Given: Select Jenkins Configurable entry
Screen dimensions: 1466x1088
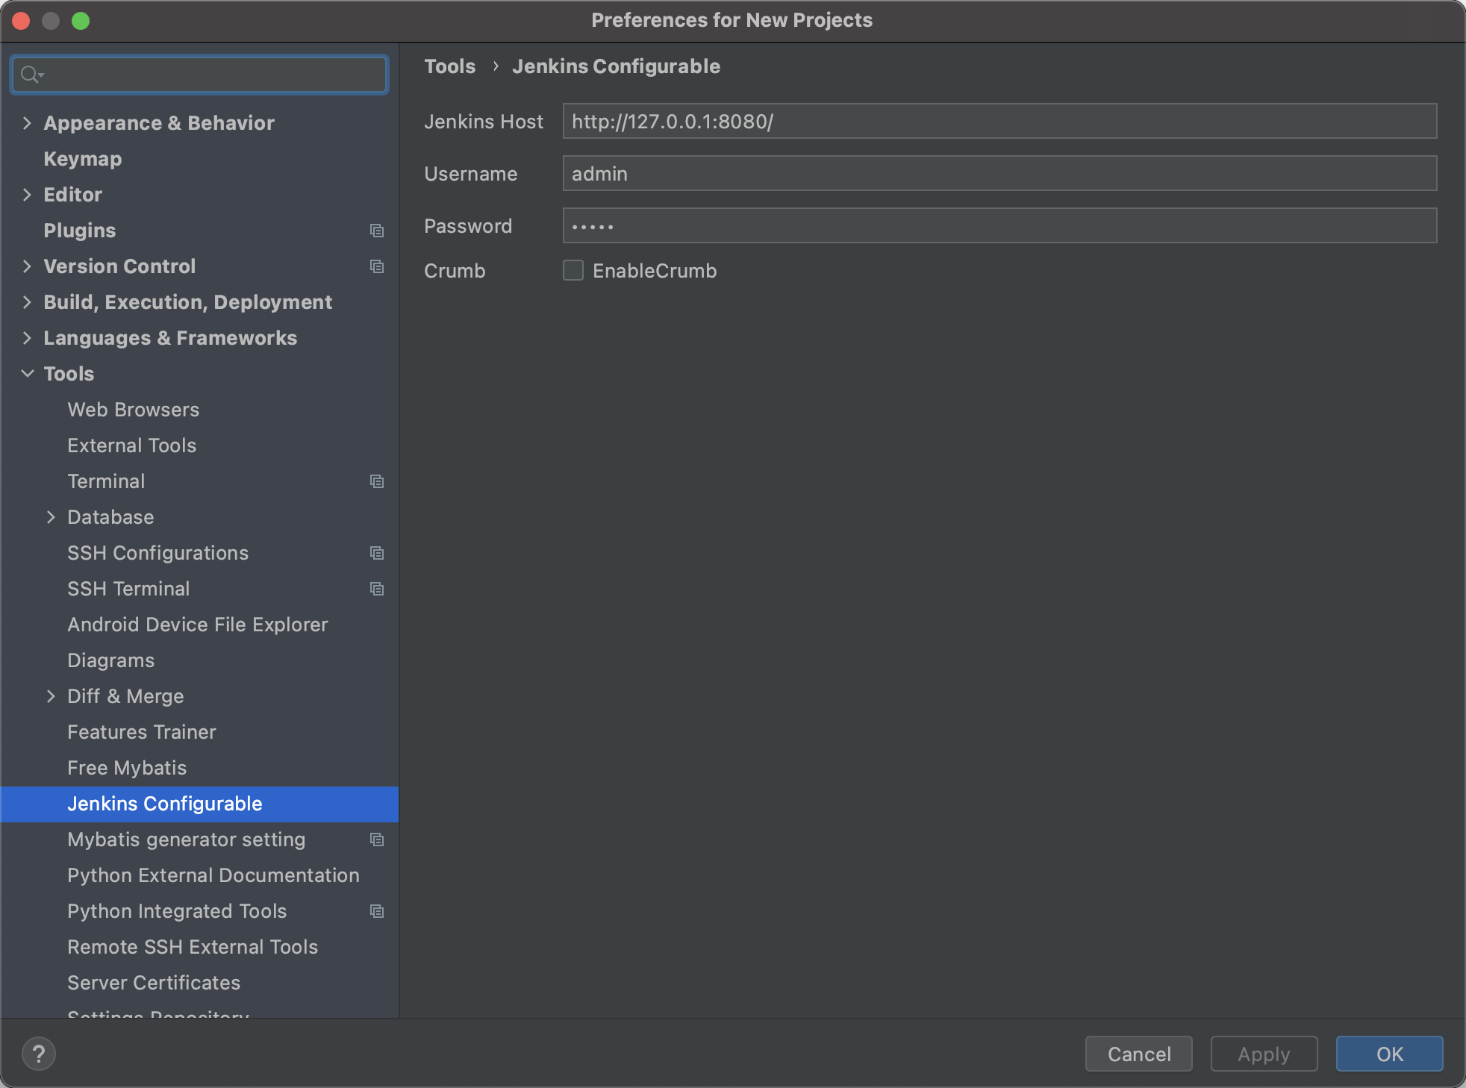Looking at the screenshot, I should pos(199,804).
